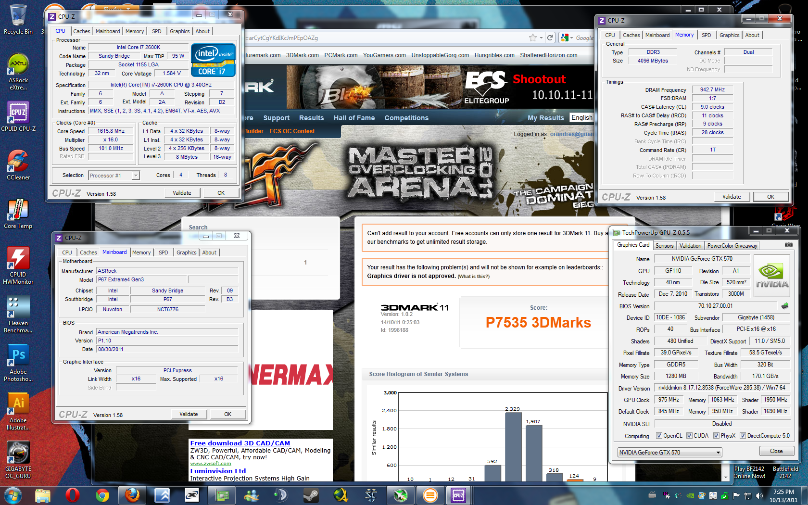Click the My Results link on the website

[x=545, y=118]
